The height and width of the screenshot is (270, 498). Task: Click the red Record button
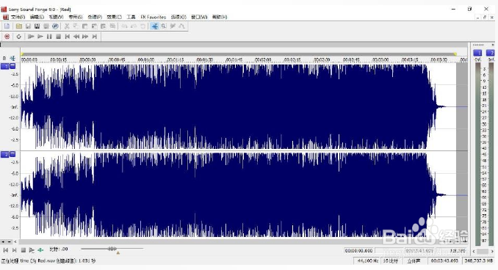coord(7,37)
